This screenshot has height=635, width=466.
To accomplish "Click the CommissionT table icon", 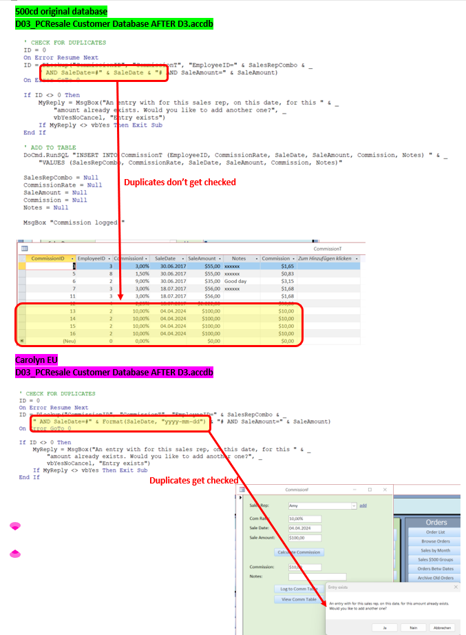I will pos(24,248).
